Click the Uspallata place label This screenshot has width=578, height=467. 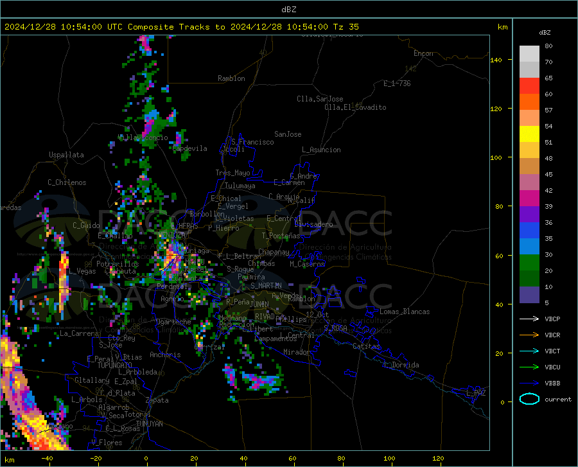66,155
